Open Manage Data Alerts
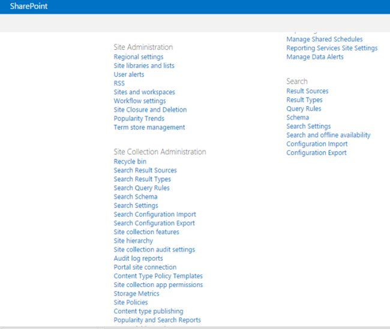Screen dimensions: 390x329 click(x=315, y=57)
